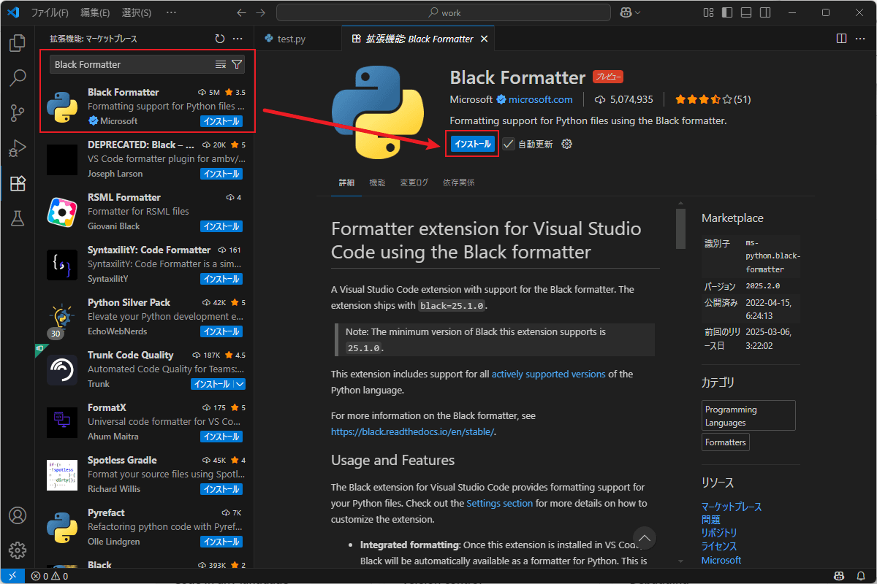Split the editor using the top-right icon
Screen dimensions: 877x584
pyautogui.click(x=841, y=38)
